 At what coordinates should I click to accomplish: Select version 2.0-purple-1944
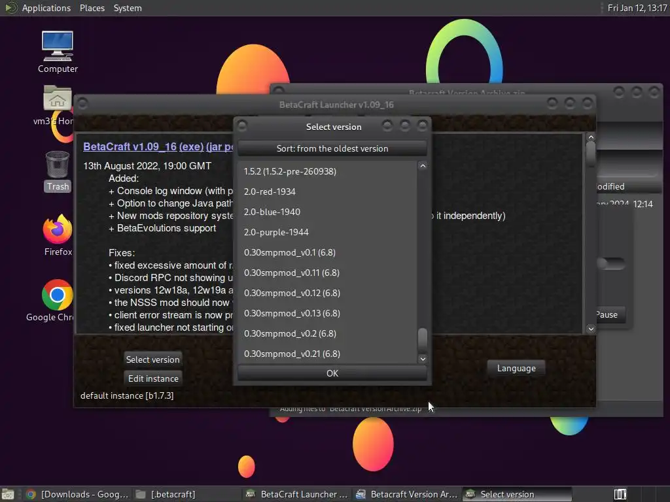pyautogui.click(x=327, y=232)
